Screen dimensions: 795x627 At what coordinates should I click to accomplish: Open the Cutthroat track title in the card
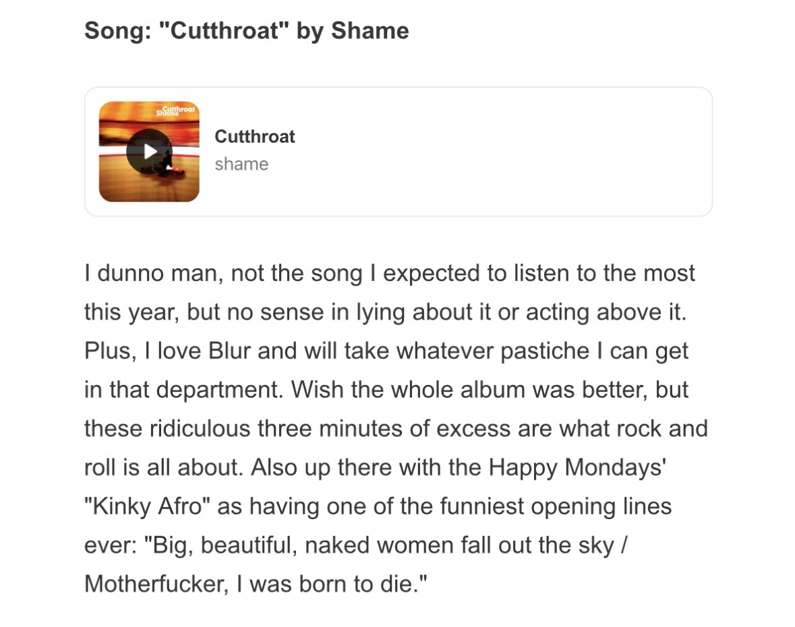point(255,136)
